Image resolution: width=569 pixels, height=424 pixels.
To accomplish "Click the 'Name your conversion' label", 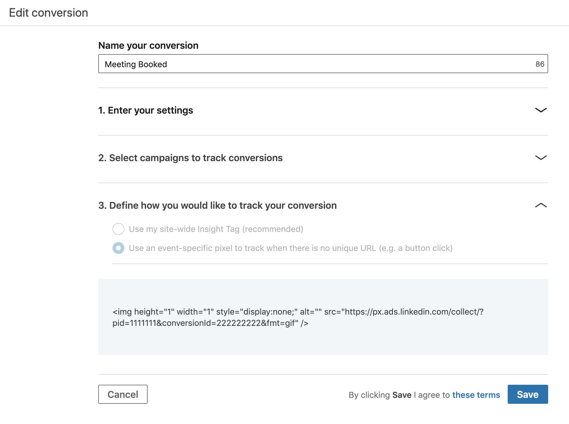I will click(x=148, y=45).
